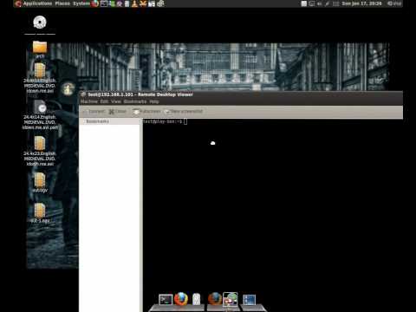Click the blue-white launcher icon in top panel
The width and height of the screenshot is (416, 312).
(x=152, y=3)
